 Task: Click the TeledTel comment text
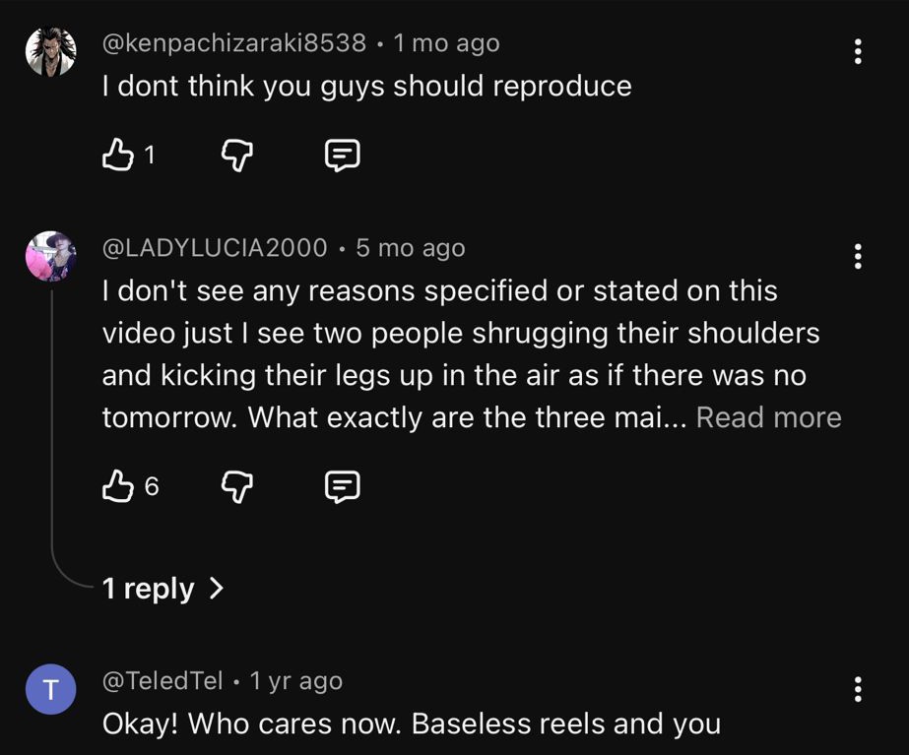point(412,724)
